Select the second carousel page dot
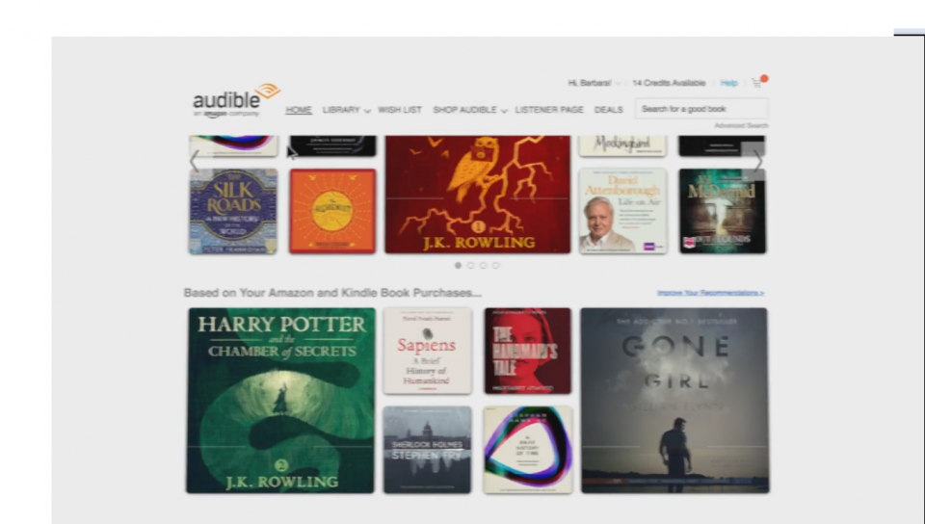Viewport: 925px width, 524px height. pos(471,265)
